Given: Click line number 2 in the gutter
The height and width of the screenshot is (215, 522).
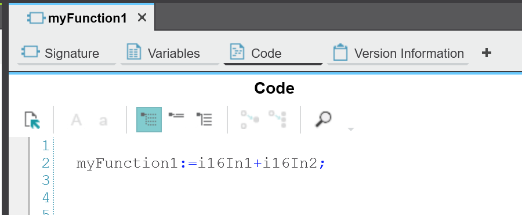Looking at the screenshot, I should (x=46, y=163).
